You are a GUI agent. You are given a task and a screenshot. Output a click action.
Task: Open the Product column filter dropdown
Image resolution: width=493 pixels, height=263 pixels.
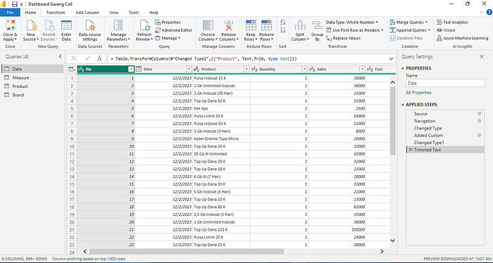(x=246, y=69)
